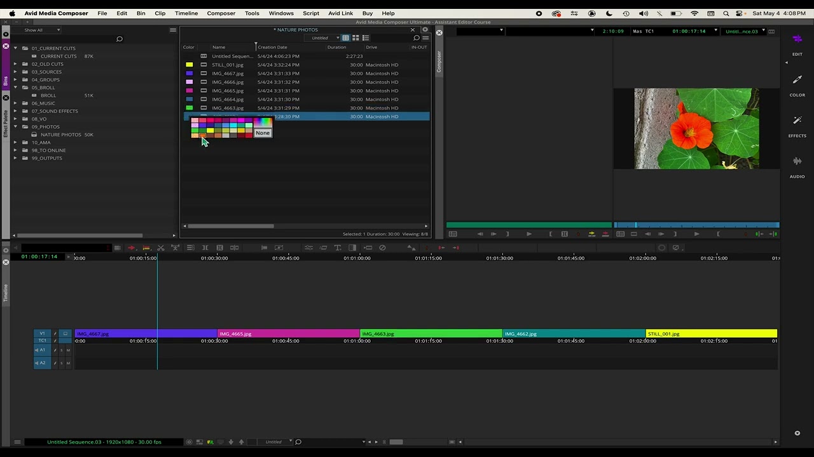The height and width of the screenshot is (457, 814).
Task: Collapse the 09_PHOTOS folder
Action: tap(16, 127)
